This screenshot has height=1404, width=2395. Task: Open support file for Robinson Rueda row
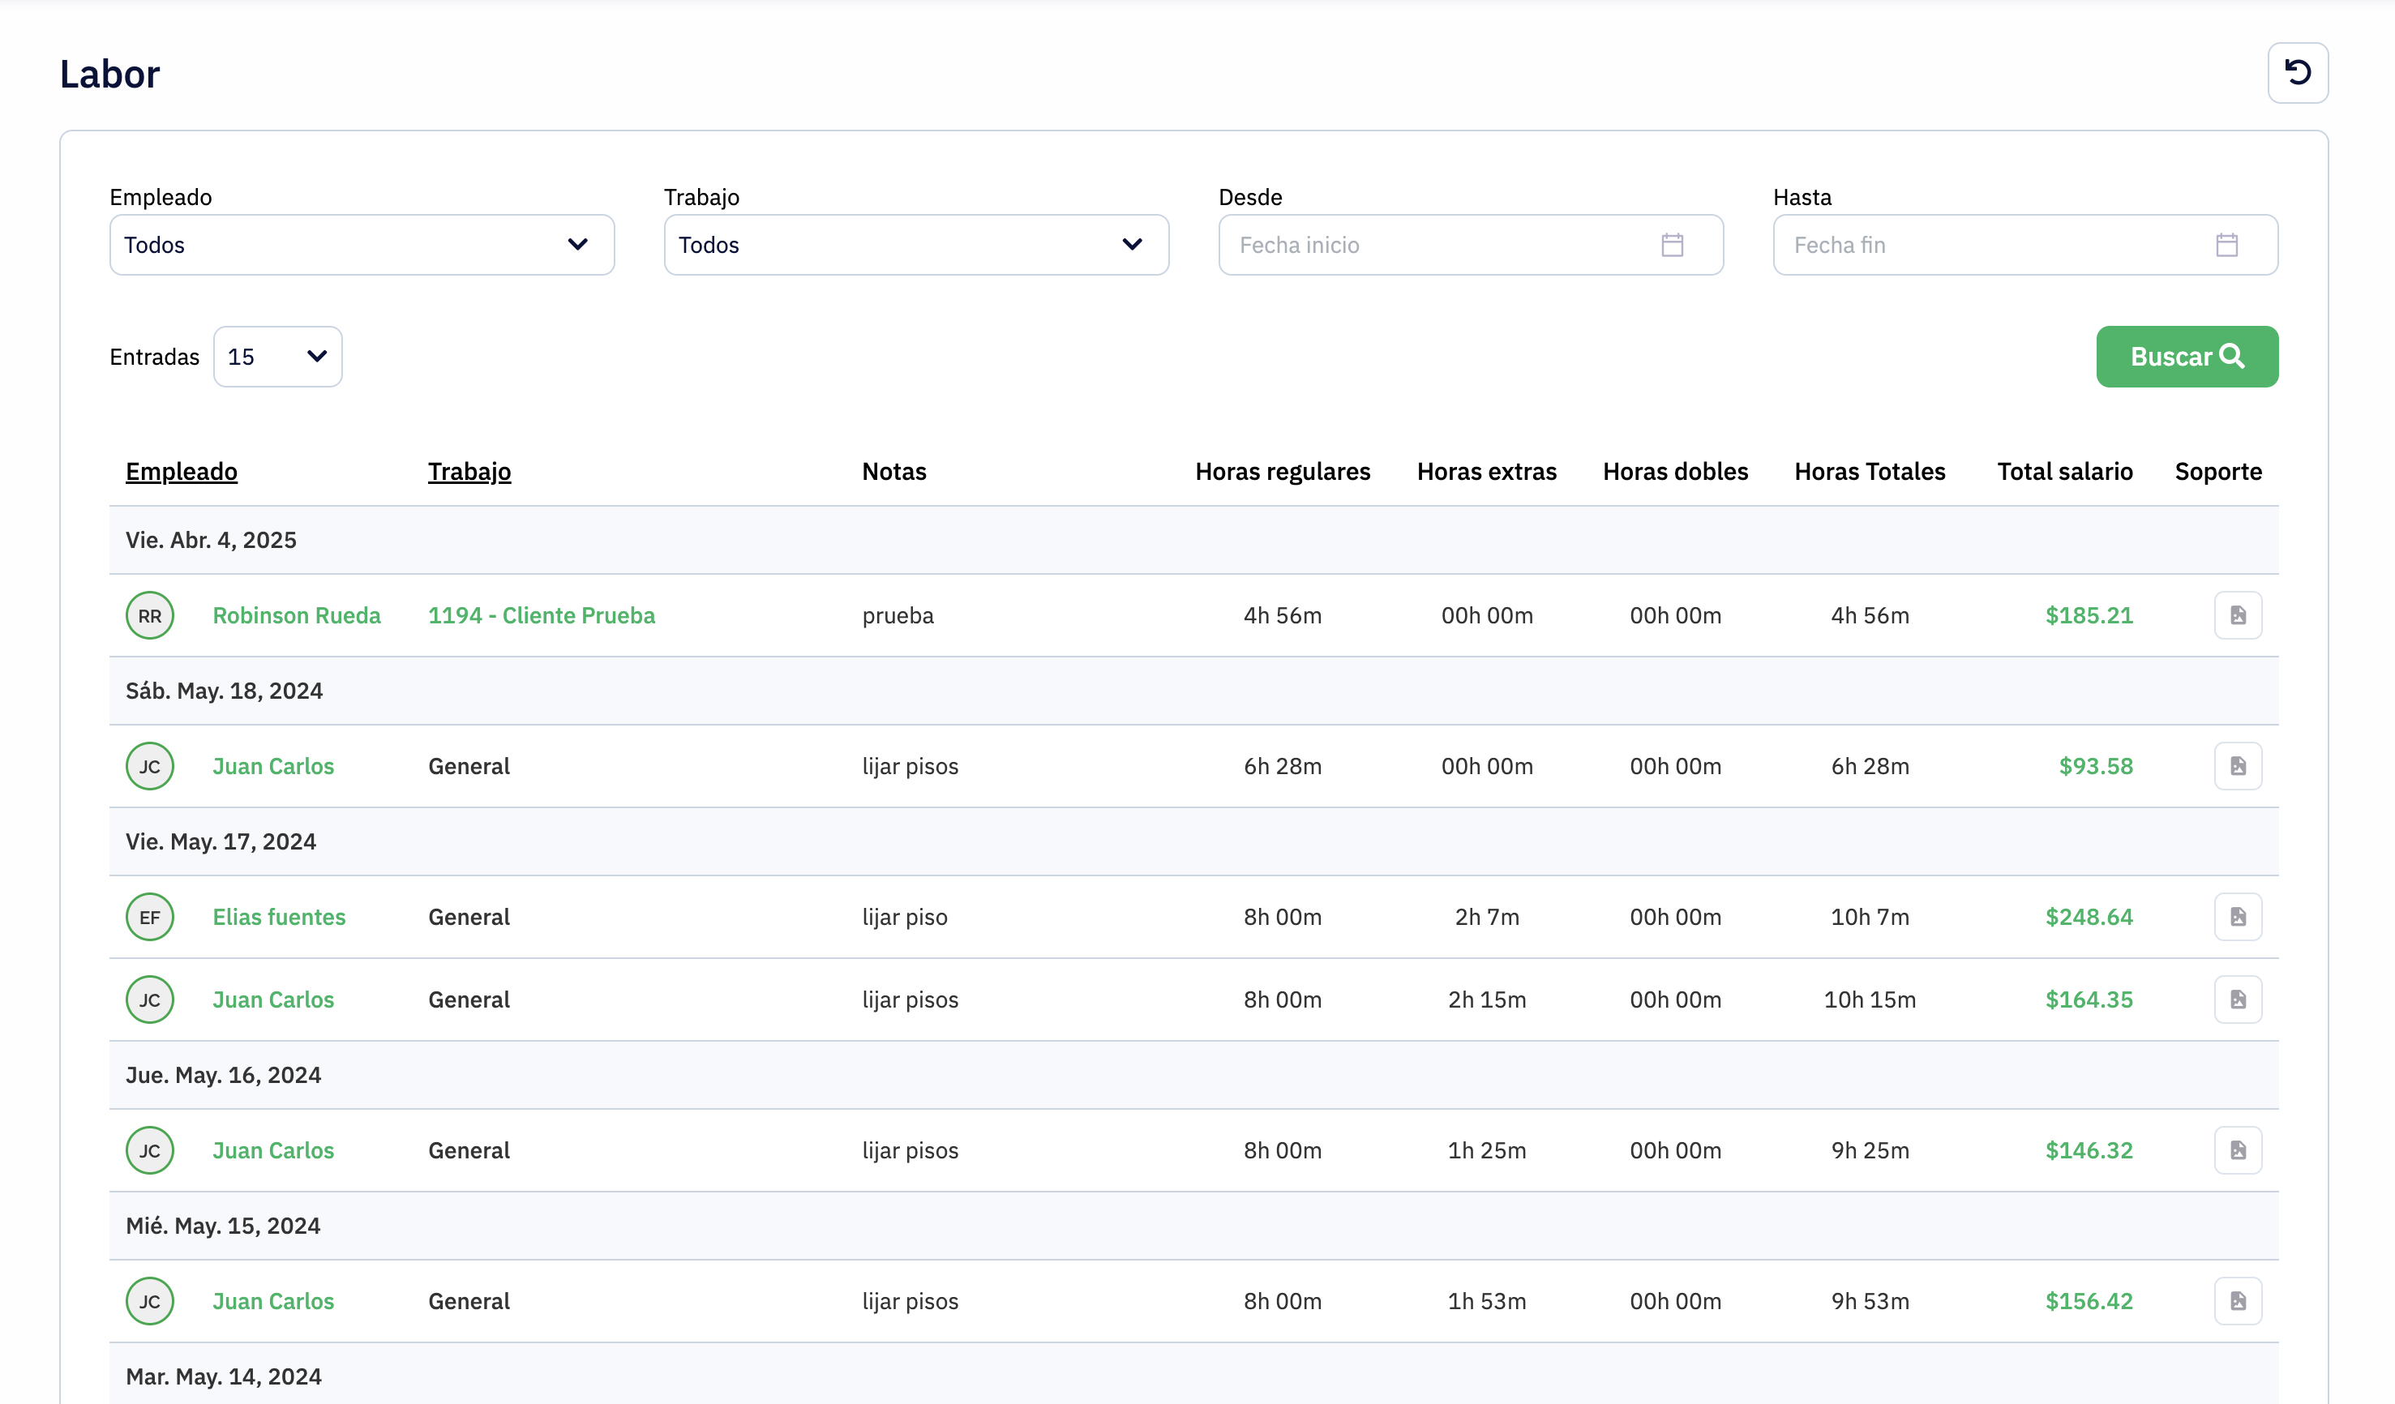tap(2237, 615)
